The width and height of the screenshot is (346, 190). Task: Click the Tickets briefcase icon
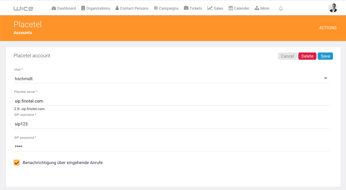[x=186, y=8]
